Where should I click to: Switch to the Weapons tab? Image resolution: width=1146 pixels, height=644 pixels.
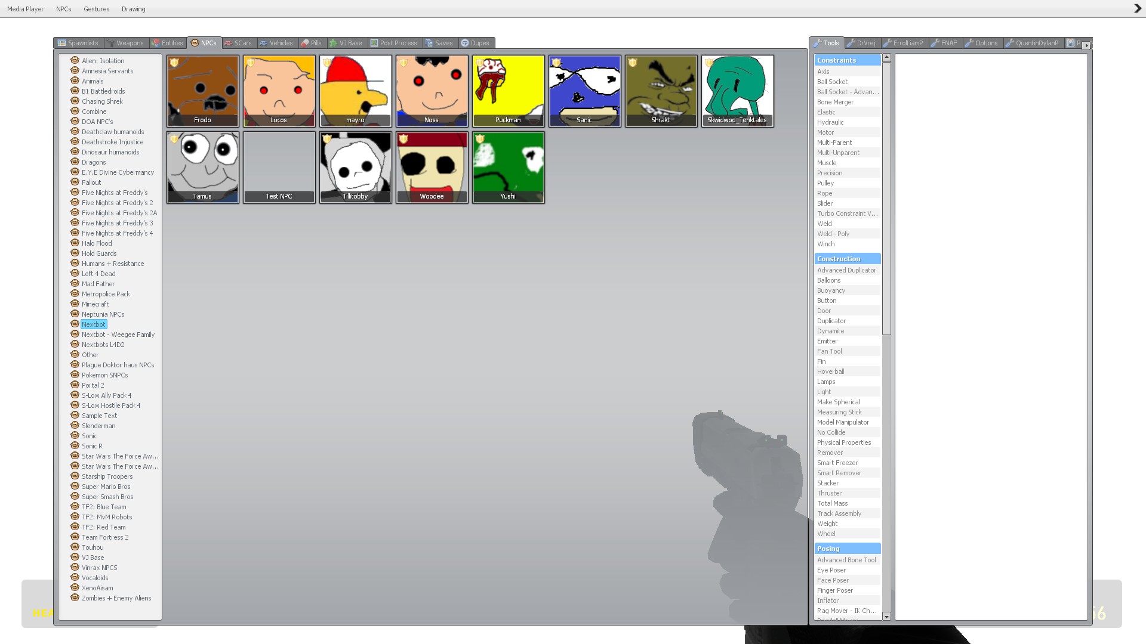tap(125, 43)
